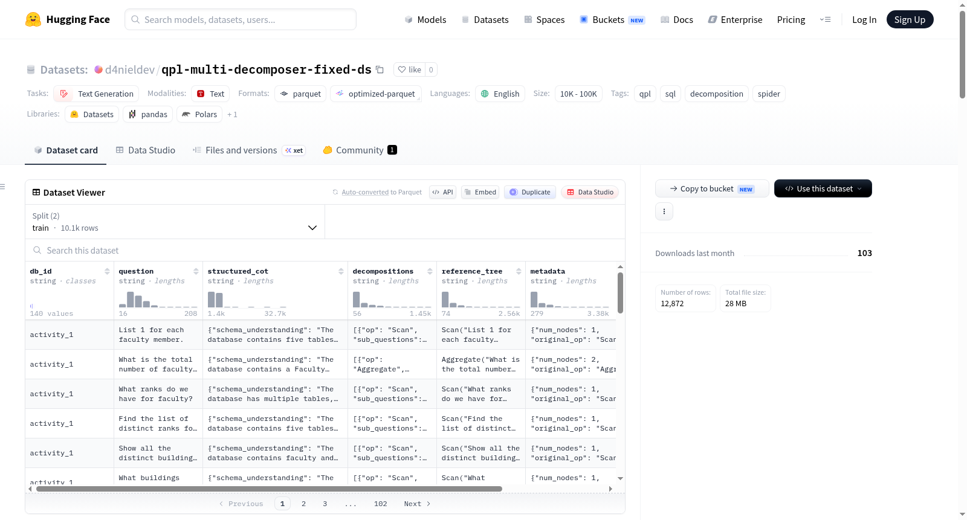This screenshot has width=967, height=520.
Task: Switch to the Data Studio tab
Action: tap(146, 150)
